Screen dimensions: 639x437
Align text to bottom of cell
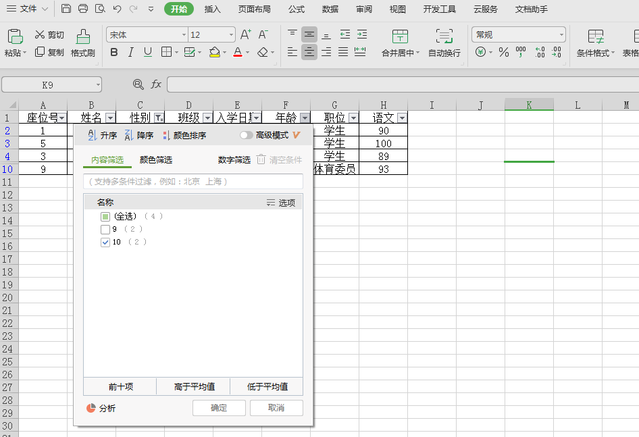[x=326, y=34]
